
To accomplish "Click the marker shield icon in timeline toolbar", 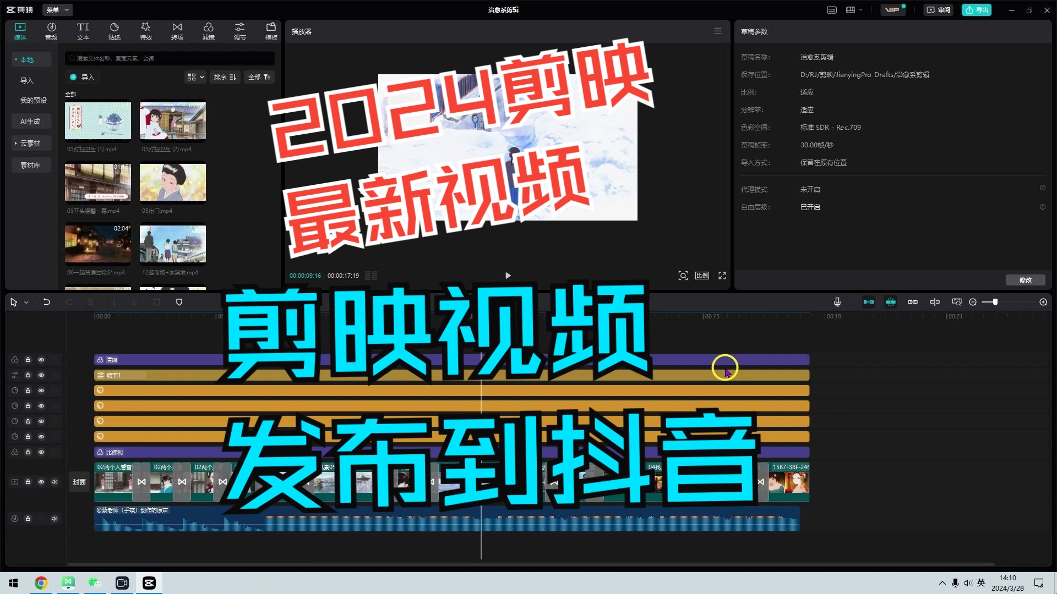I will 179,302.
